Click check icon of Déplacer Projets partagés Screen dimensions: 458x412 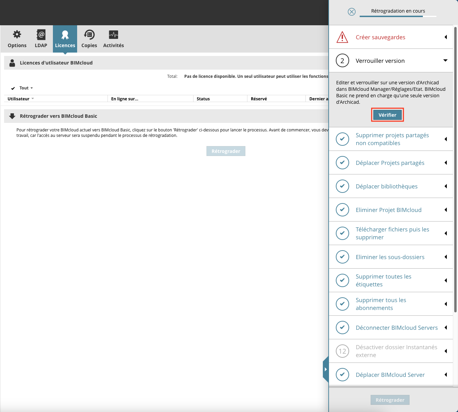coord(342,163)
